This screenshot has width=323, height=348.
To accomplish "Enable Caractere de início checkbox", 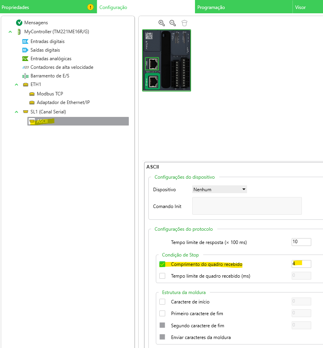I will tap(162, 301).
